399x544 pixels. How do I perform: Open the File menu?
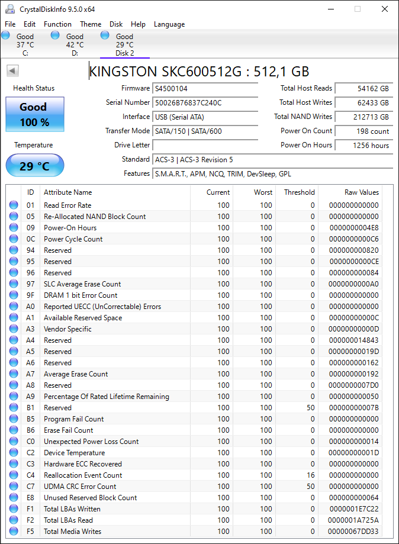tap(10, 24)
